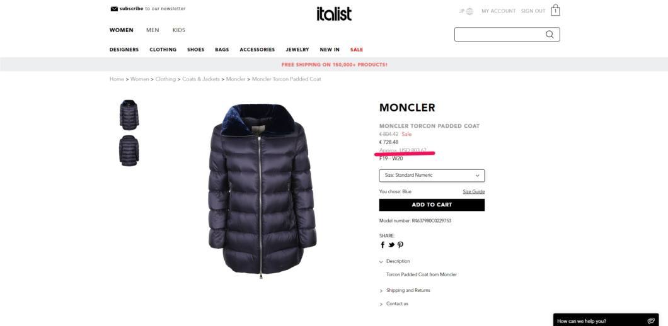The width and height of the screenshot is (668, 326).
Task: Open the DESIGNERS menu
Action: coord(124,50)
